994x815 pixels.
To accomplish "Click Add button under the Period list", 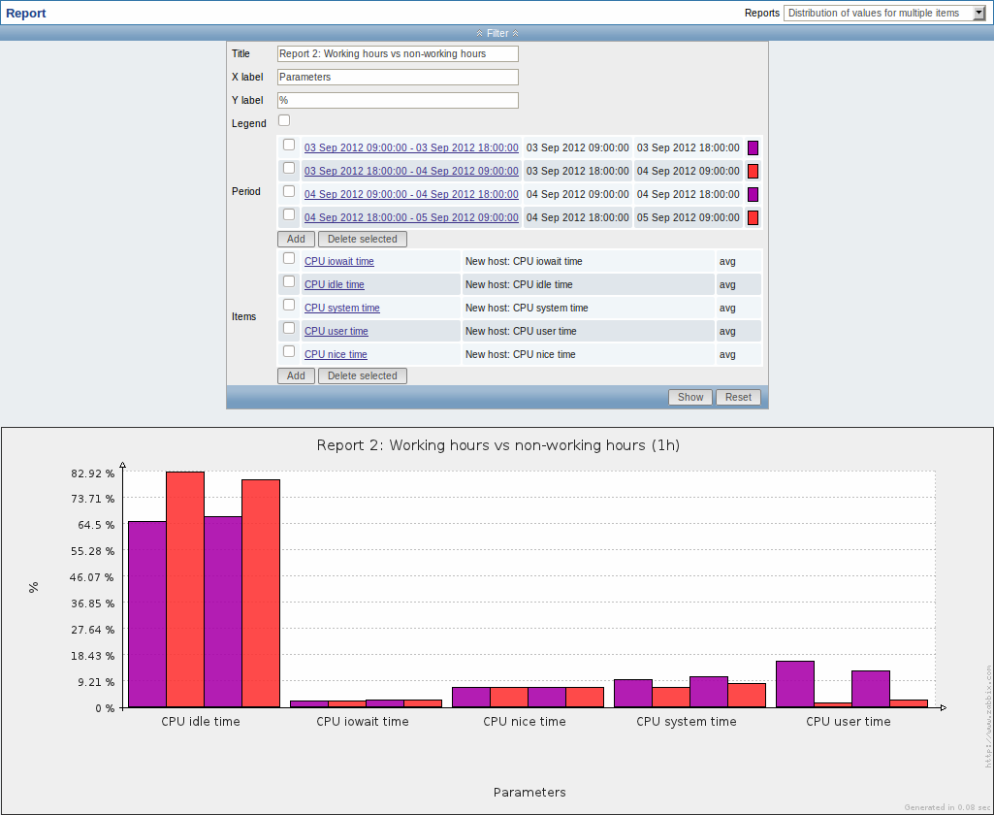I will (x=296, y=239).
